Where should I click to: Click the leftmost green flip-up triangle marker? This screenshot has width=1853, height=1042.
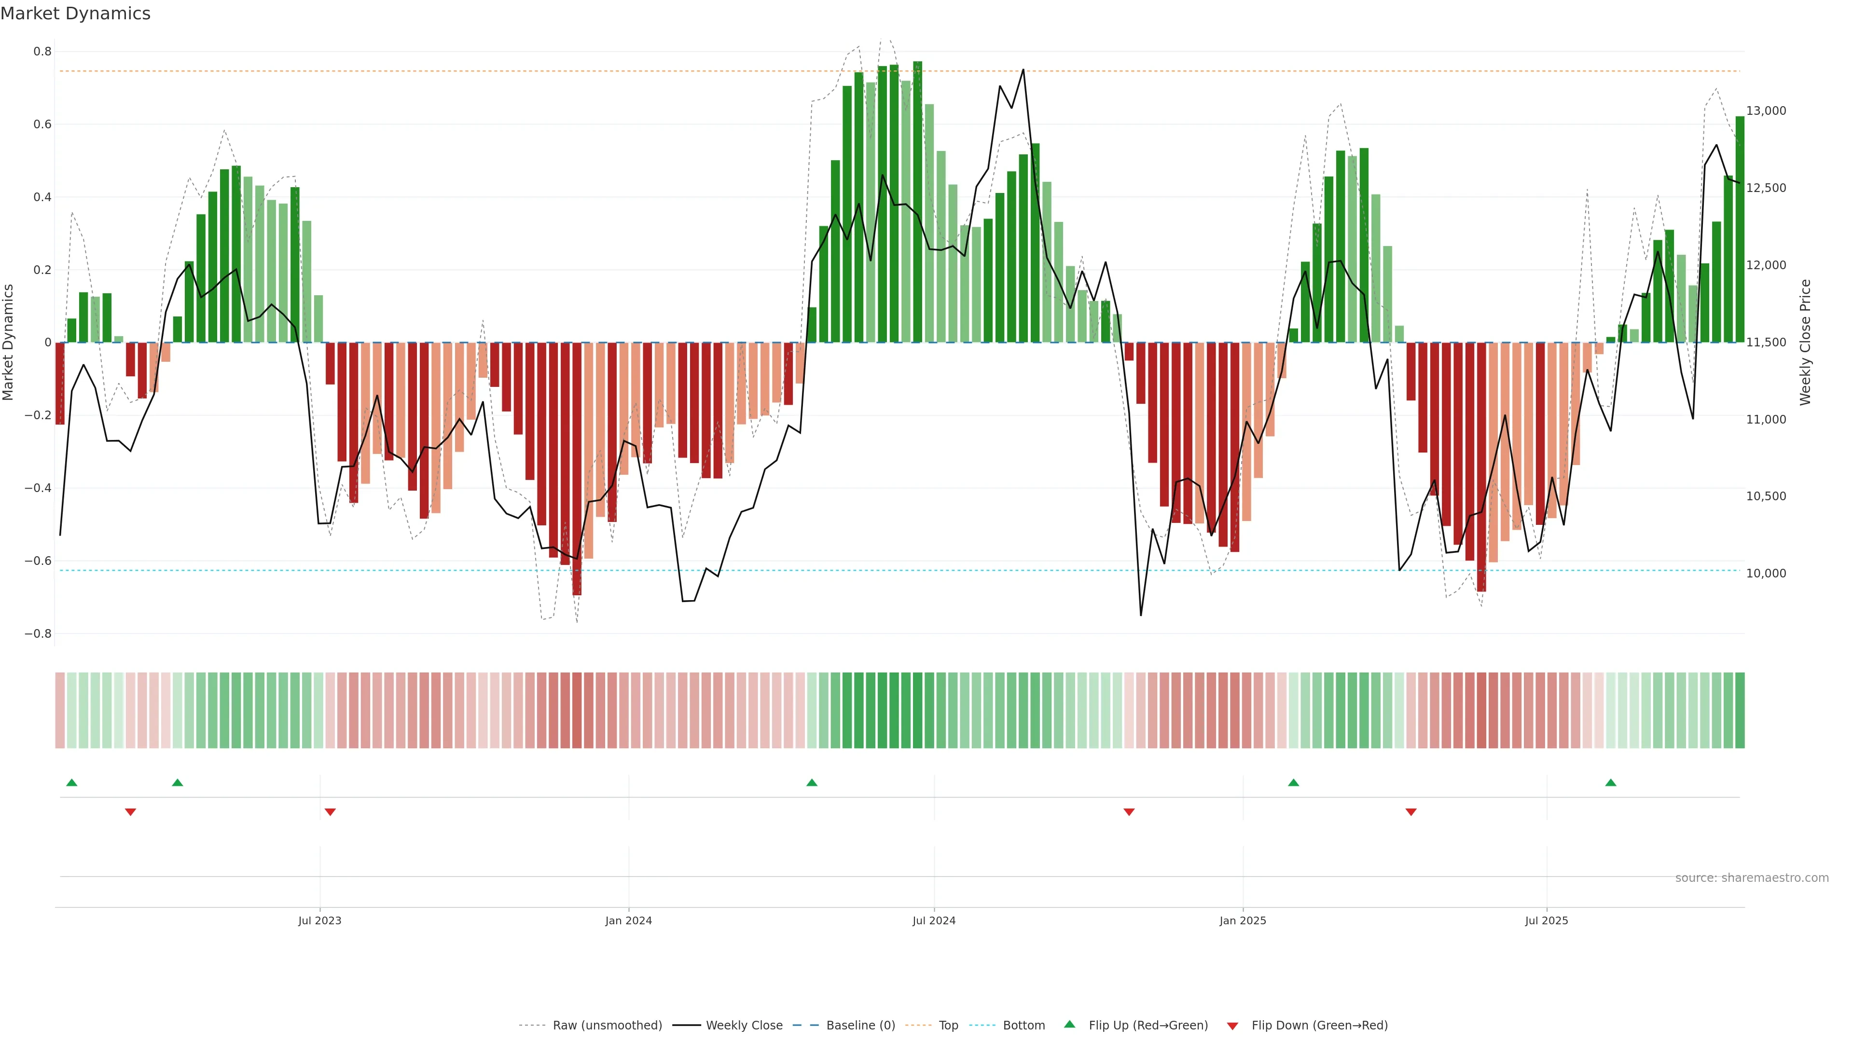(x=71, y=782)
